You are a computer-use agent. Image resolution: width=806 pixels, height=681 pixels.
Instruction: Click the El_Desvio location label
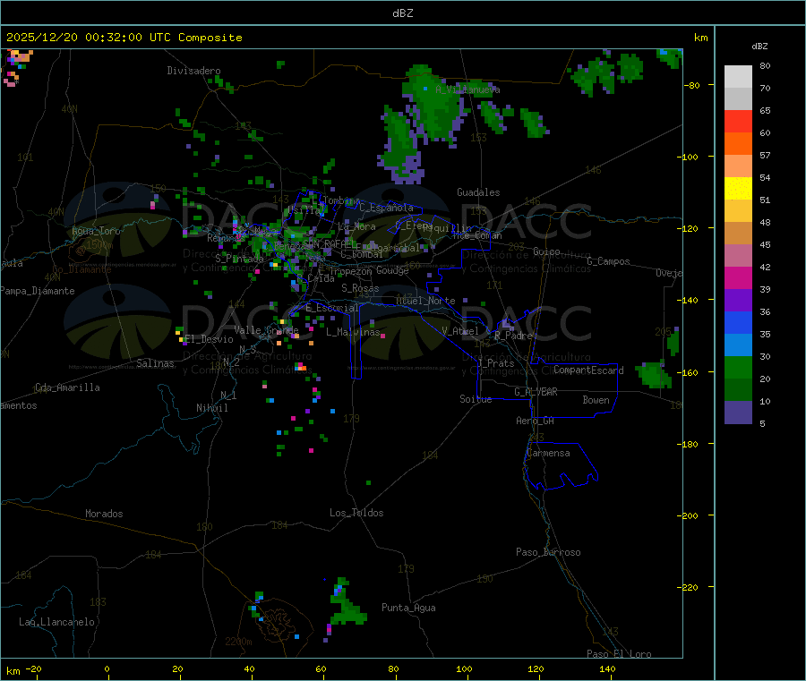[210, 339]
